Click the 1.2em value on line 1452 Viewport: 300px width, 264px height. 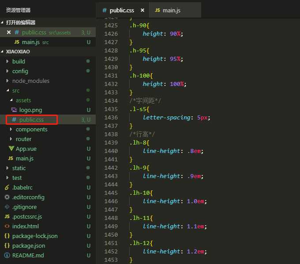point(195,251)
